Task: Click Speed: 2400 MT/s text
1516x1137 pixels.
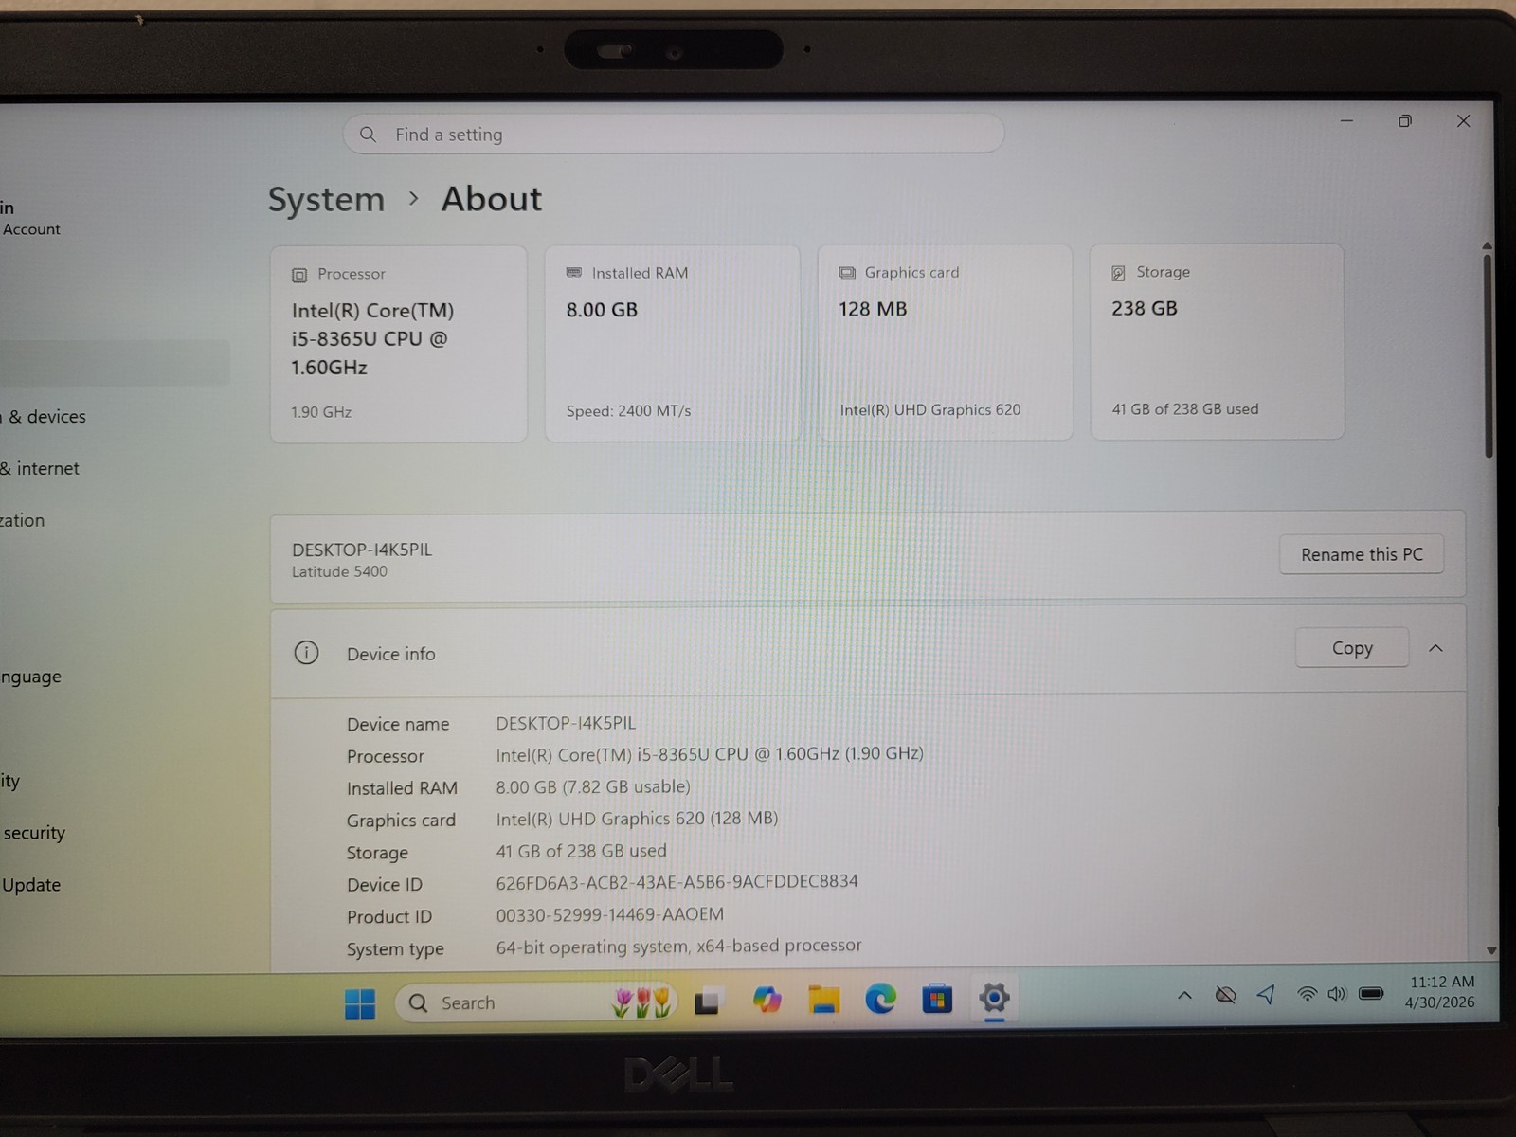Action: coord(628,411)
